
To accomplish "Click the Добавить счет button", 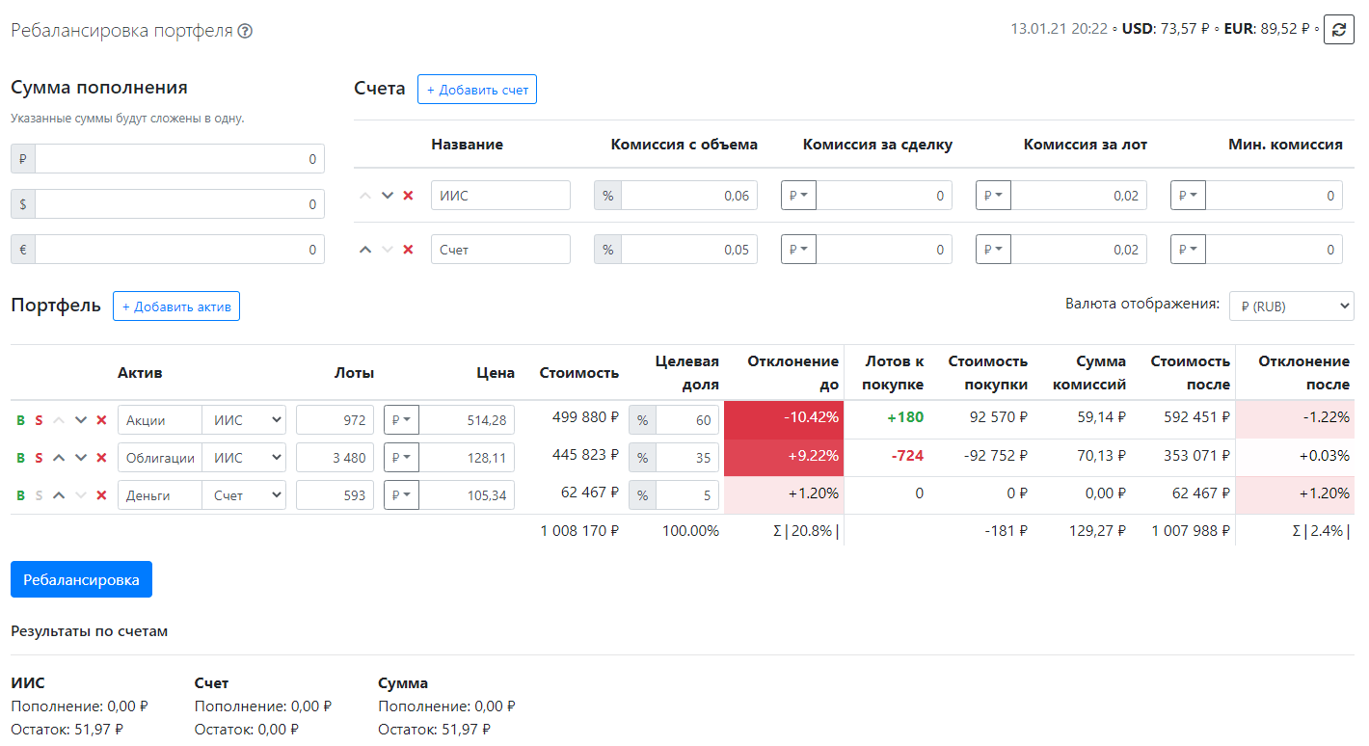I will (x=477, y=90).
